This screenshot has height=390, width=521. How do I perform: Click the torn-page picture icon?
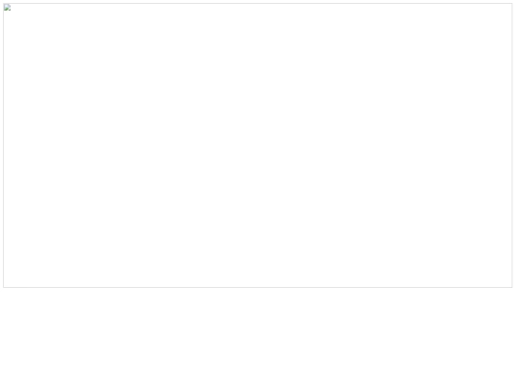(x=8, y=8)
